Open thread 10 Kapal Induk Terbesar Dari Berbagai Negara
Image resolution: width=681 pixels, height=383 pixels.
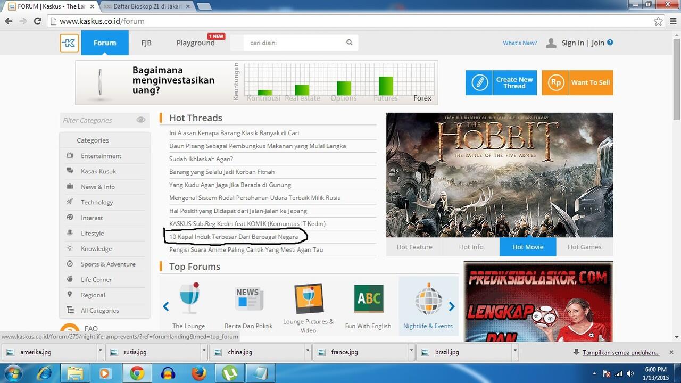[234, 236]
